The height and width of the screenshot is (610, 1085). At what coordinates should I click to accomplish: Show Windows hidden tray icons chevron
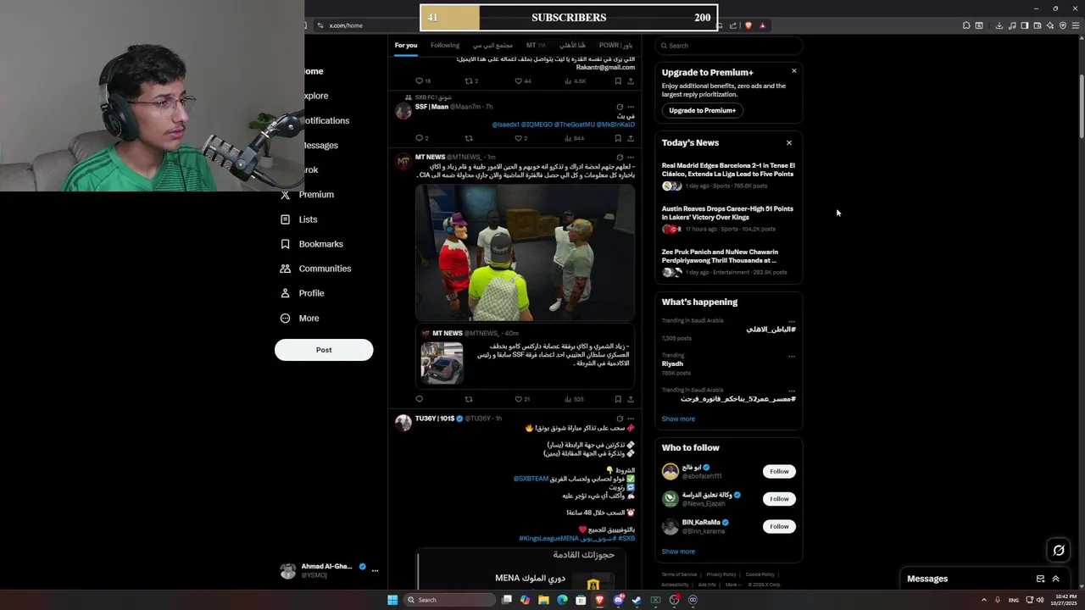(984, 600)
